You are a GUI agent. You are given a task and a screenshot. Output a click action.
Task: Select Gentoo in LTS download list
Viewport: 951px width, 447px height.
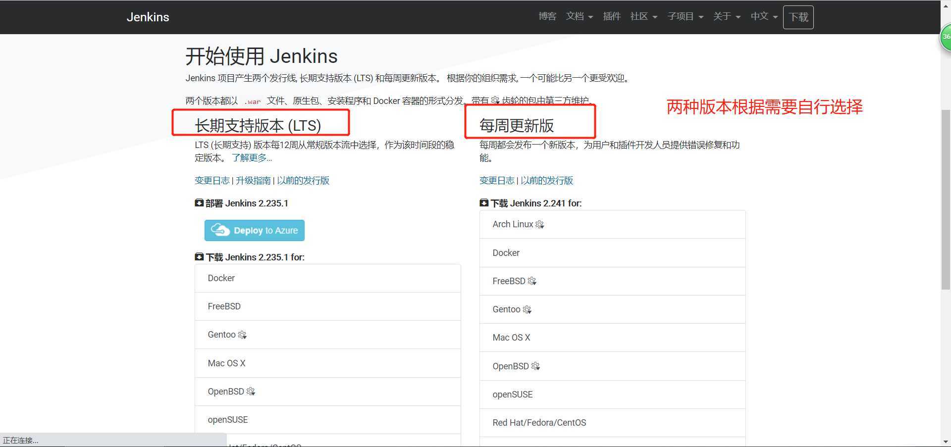click(x=328, y=335)
